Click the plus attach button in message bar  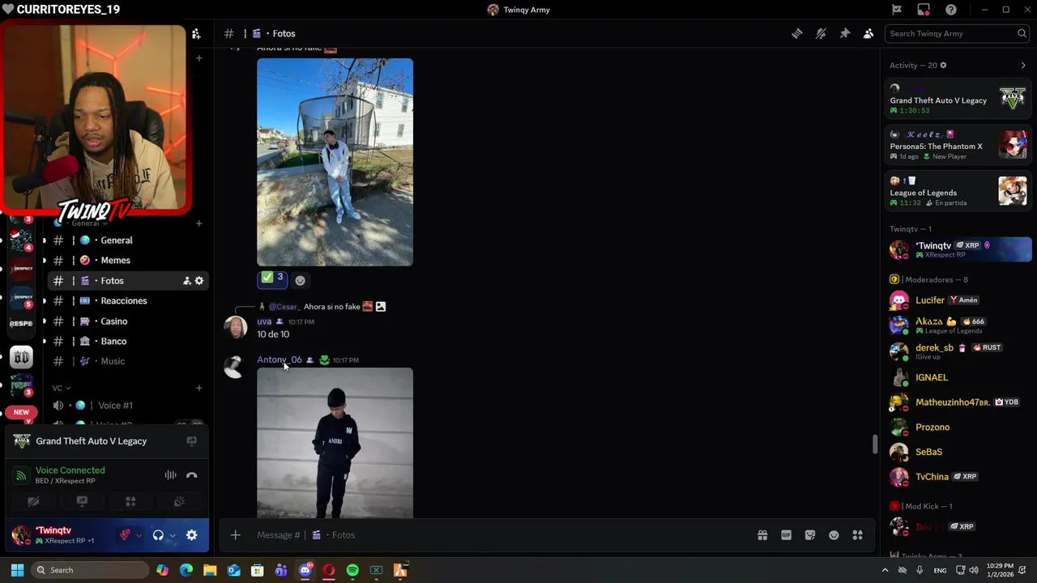[x=235, y=535]
